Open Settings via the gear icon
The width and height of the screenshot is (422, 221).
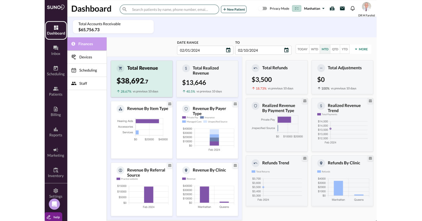tap(56, 190)
